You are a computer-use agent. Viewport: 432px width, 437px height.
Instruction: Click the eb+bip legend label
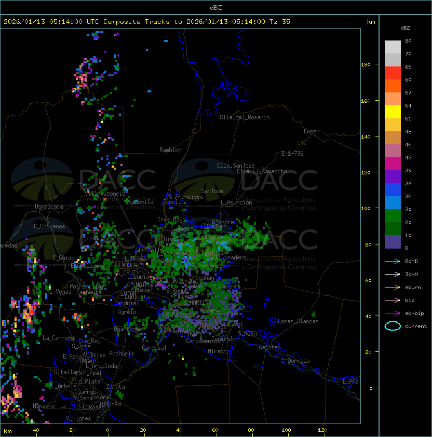coord(414,313)
